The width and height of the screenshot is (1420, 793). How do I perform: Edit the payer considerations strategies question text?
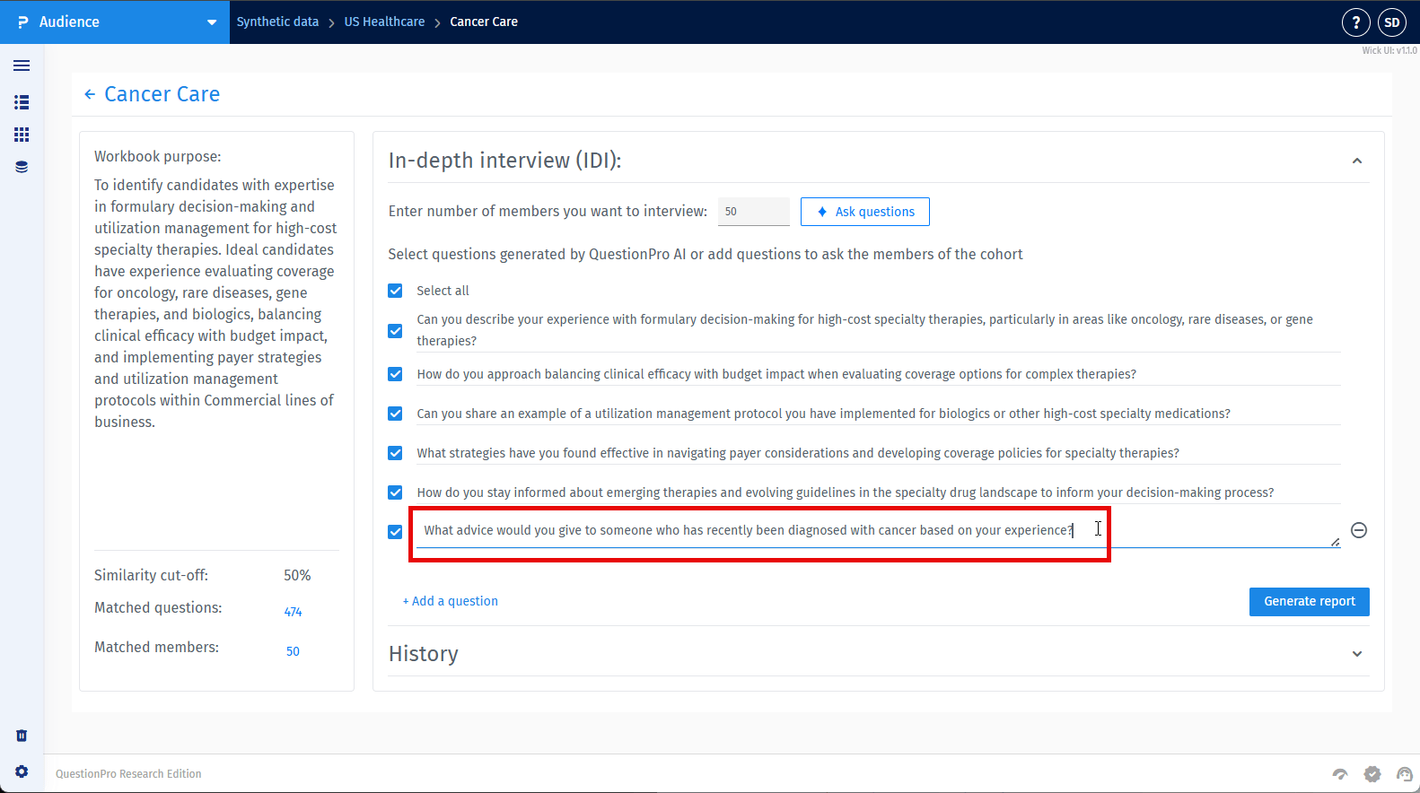point(878,453)
